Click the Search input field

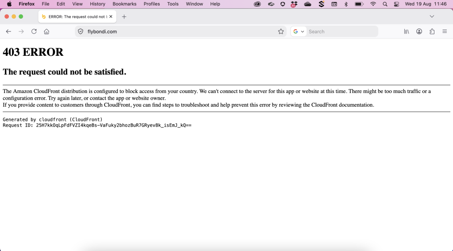[x=342, y=31]
